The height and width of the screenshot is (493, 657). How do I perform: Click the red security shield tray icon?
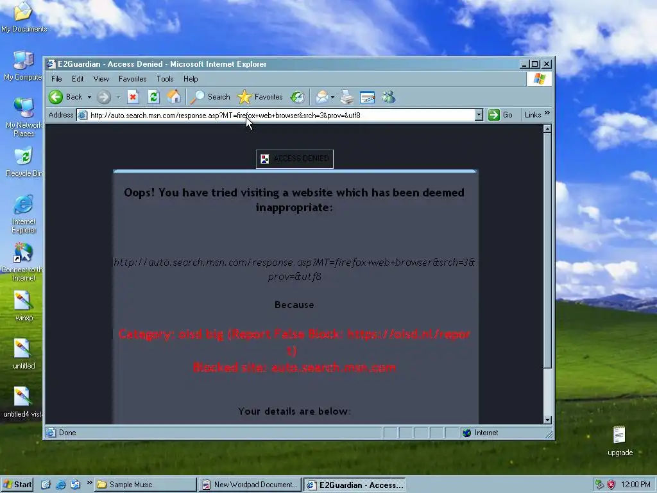point(611,485)
